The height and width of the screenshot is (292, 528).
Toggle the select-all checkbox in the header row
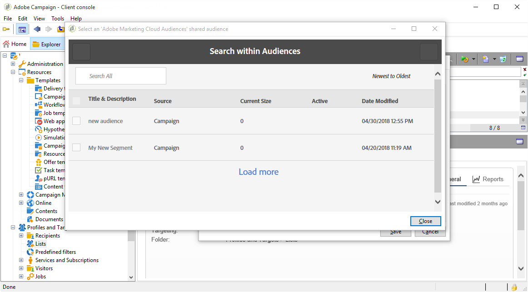76,100
